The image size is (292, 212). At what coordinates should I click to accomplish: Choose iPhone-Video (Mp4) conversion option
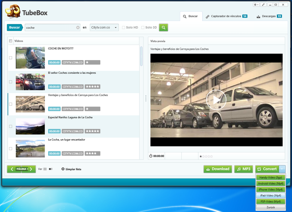coord(271,190)
